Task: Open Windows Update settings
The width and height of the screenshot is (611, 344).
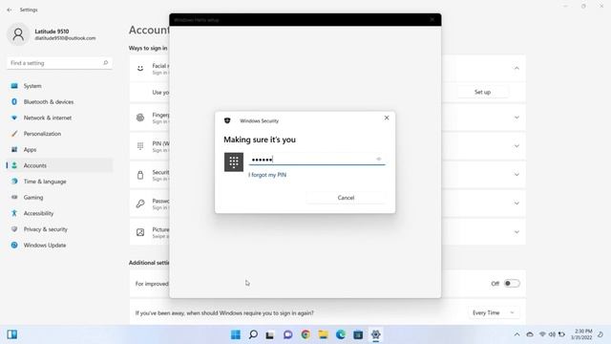Action: click(59, 246)
